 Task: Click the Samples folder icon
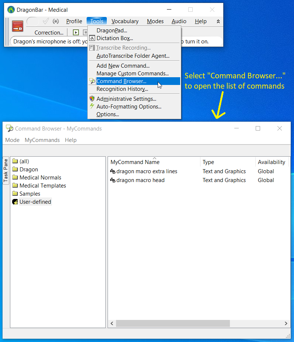pos(15,193)
